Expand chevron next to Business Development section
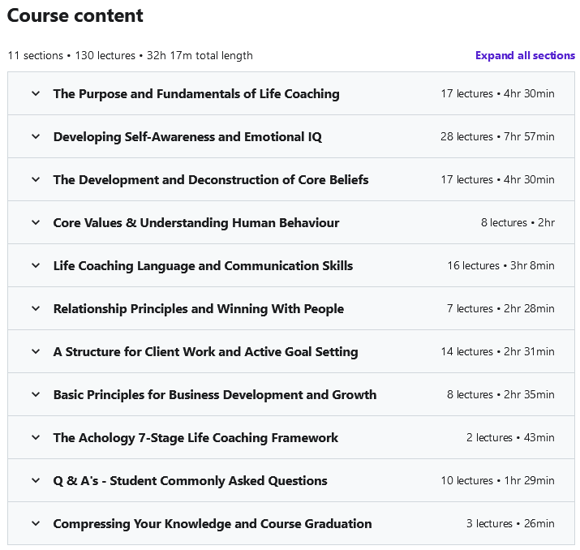Viewport: 580px width, 550px height. pos(36,394)
